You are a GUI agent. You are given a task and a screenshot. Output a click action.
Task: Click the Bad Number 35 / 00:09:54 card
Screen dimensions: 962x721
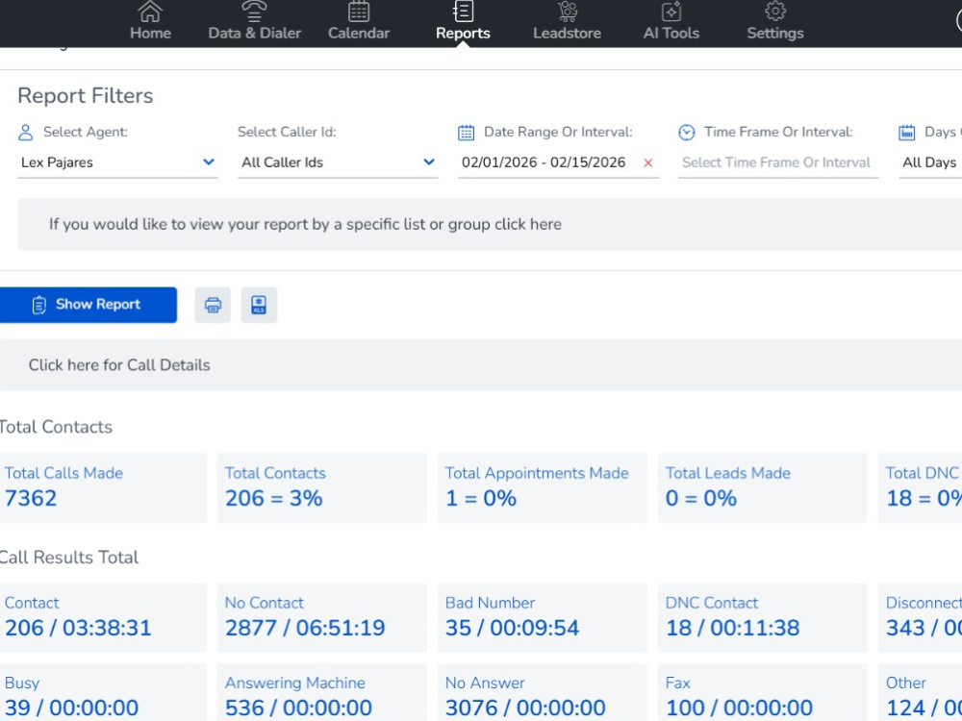543,618
